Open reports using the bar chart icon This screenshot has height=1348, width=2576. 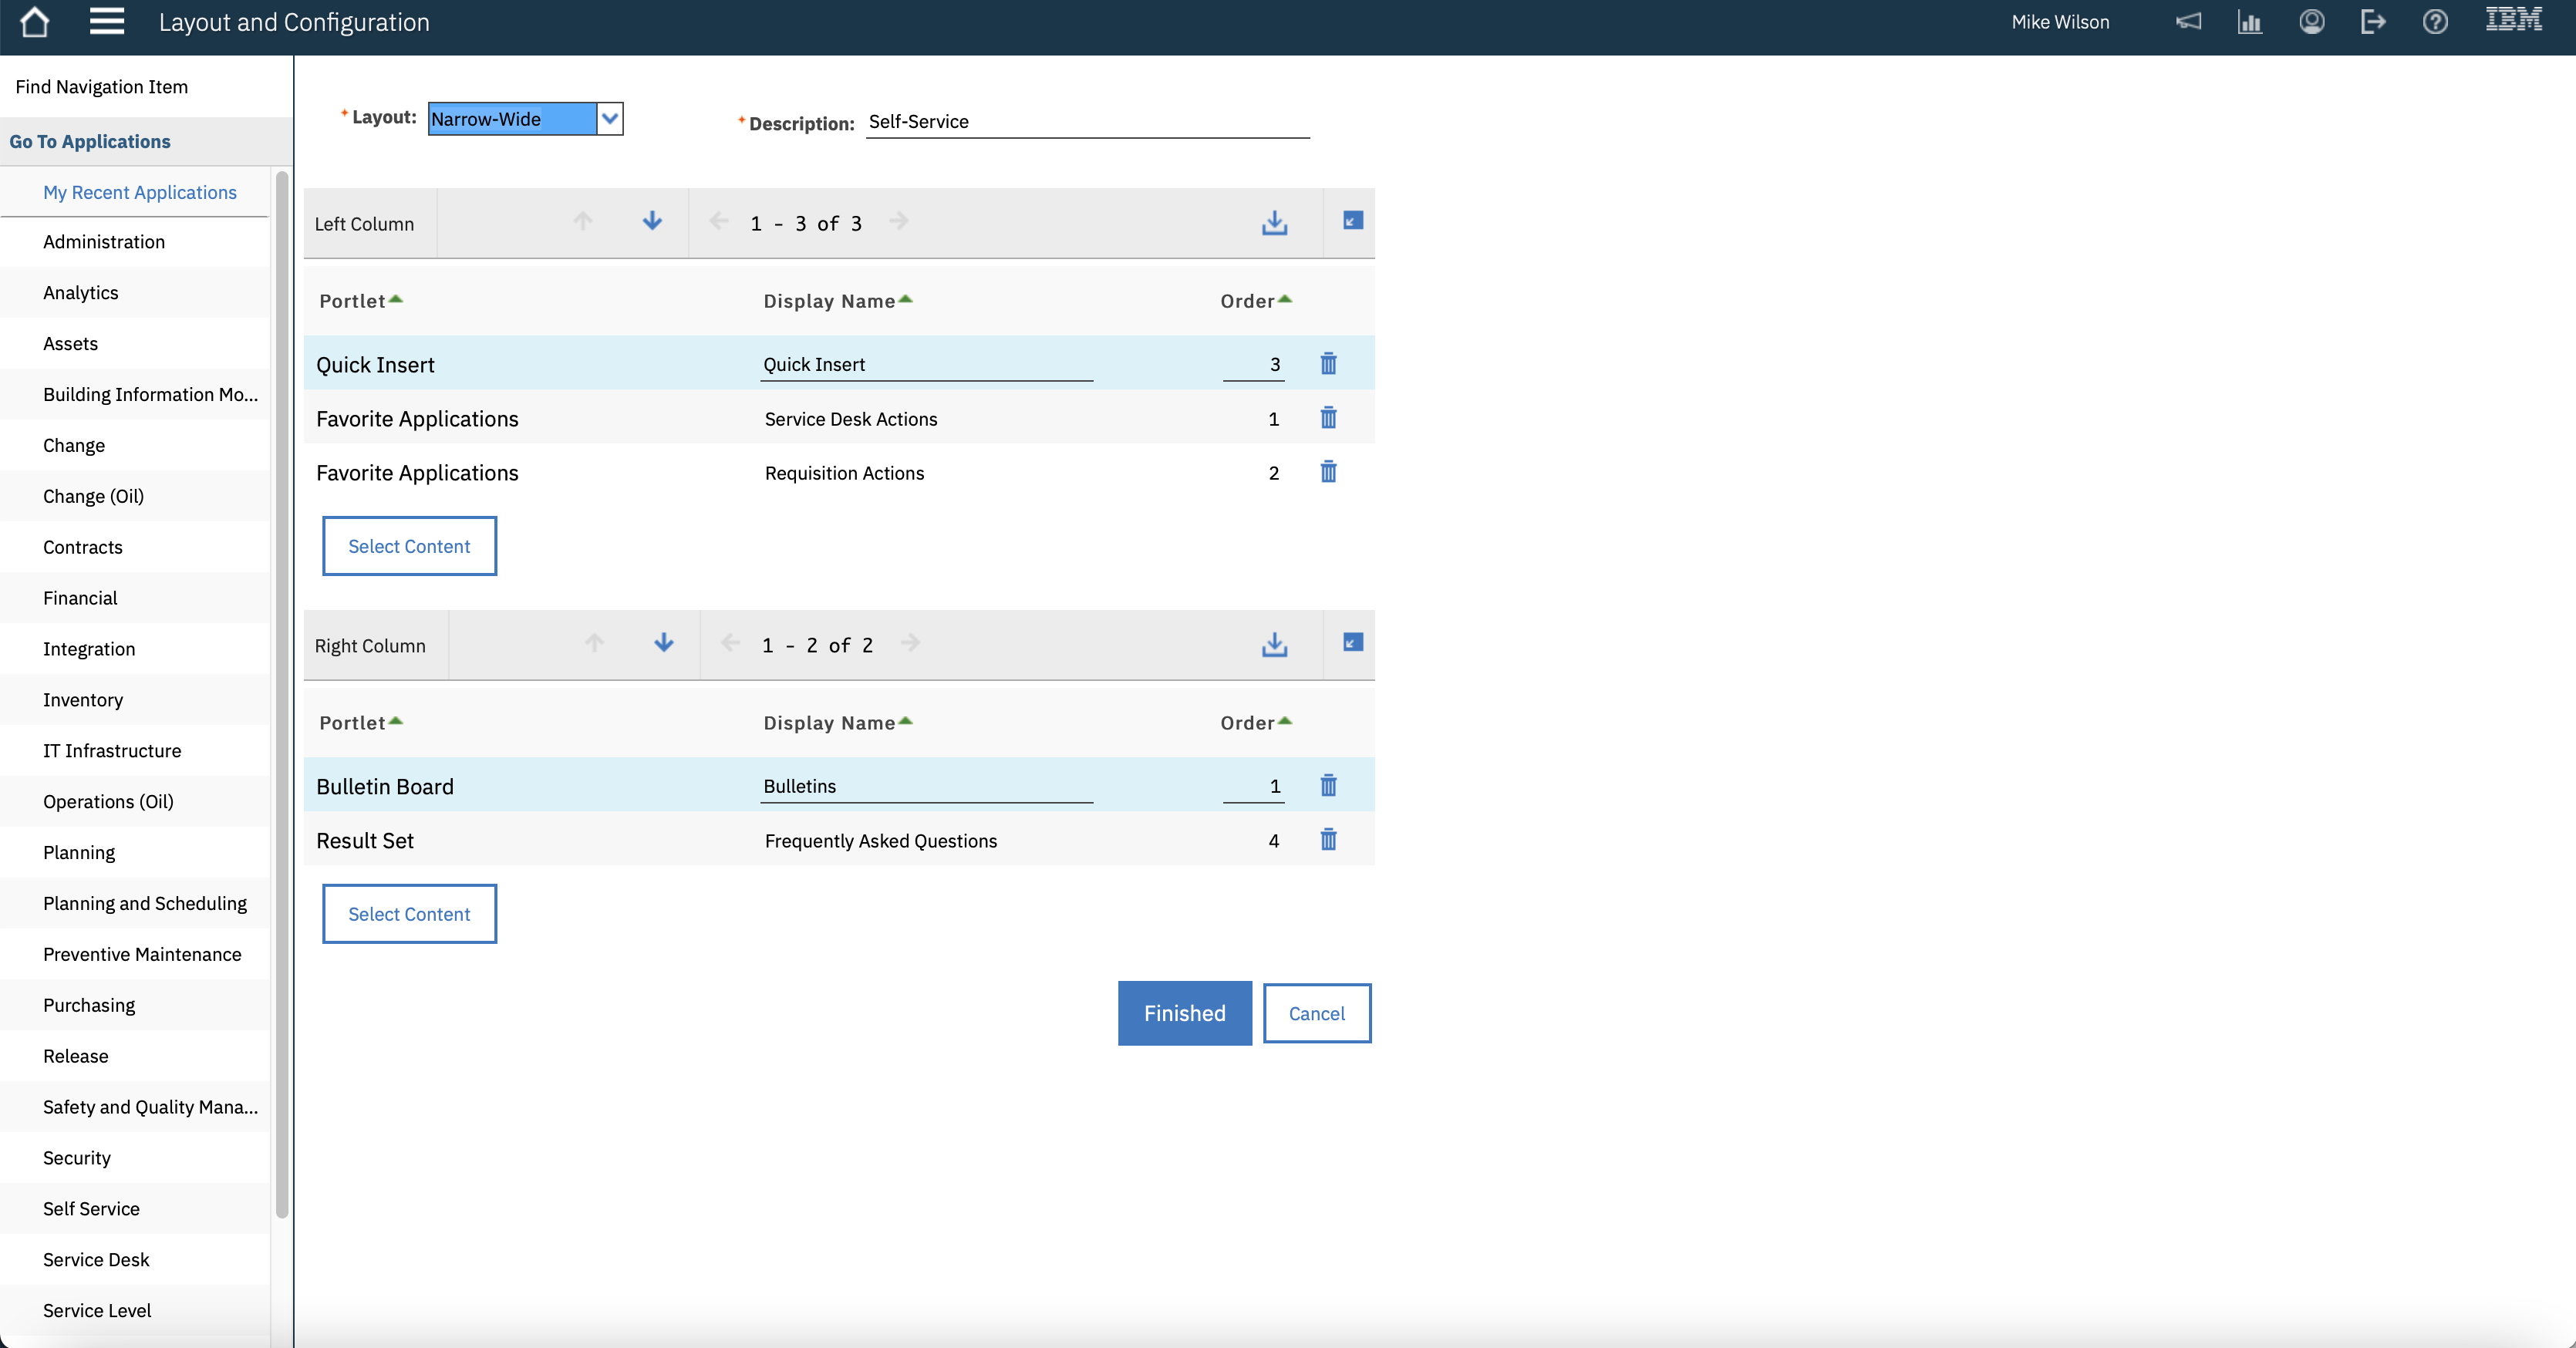[2250, 21]
